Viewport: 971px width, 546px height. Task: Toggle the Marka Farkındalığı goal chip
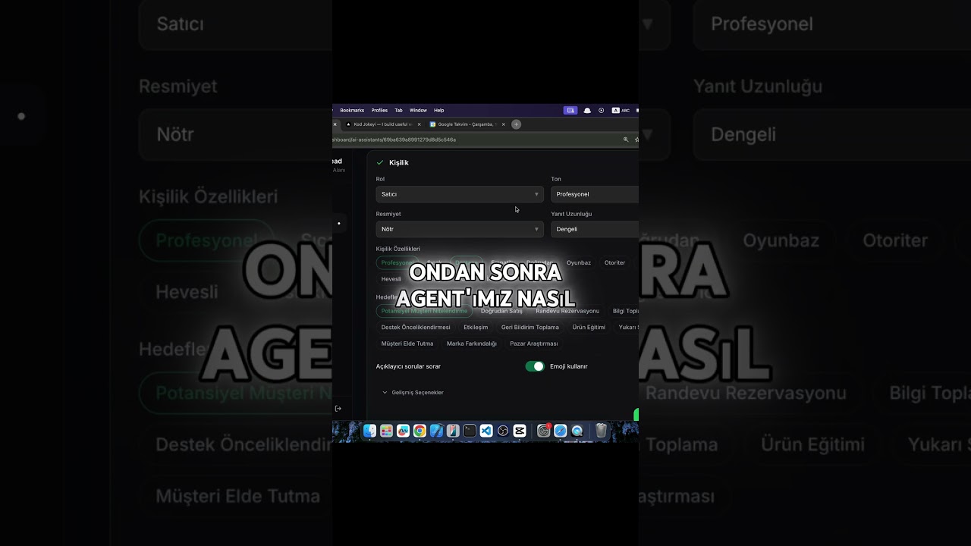[472, 344]
